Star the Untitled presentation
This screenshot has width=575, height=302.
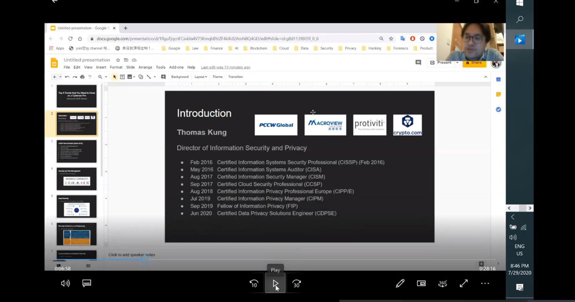[118, 60]
